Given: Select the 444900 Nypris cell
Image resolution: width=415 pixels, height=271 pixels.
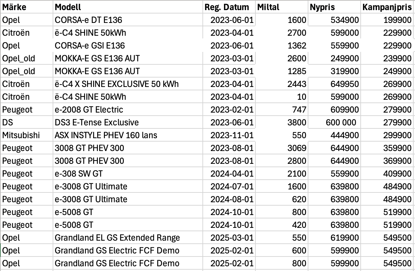Looking at the screenshot, I should pyautogui.click(x=334, y=135).
